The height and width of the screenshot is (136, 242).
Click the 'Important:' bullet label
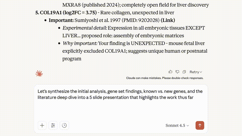point(61,20)
